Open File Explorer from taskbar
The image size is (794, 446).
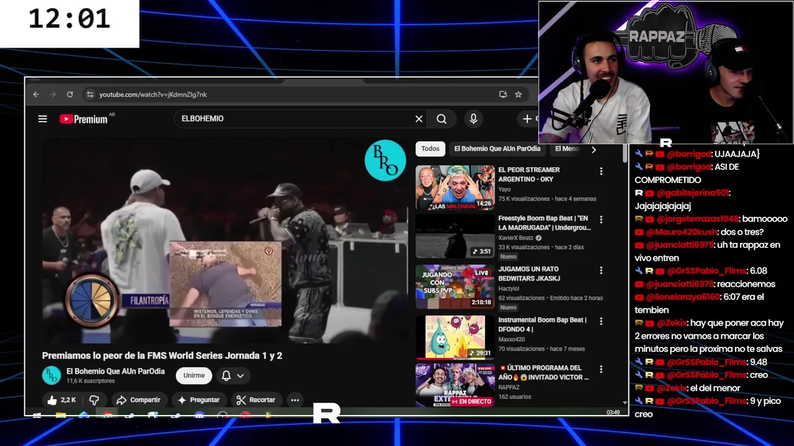(x=60, y=414)
